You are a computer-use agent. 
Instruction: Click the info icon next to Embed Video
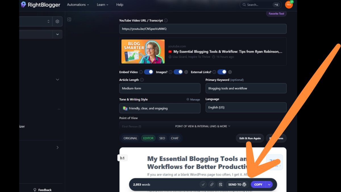[x=141, y=72]
